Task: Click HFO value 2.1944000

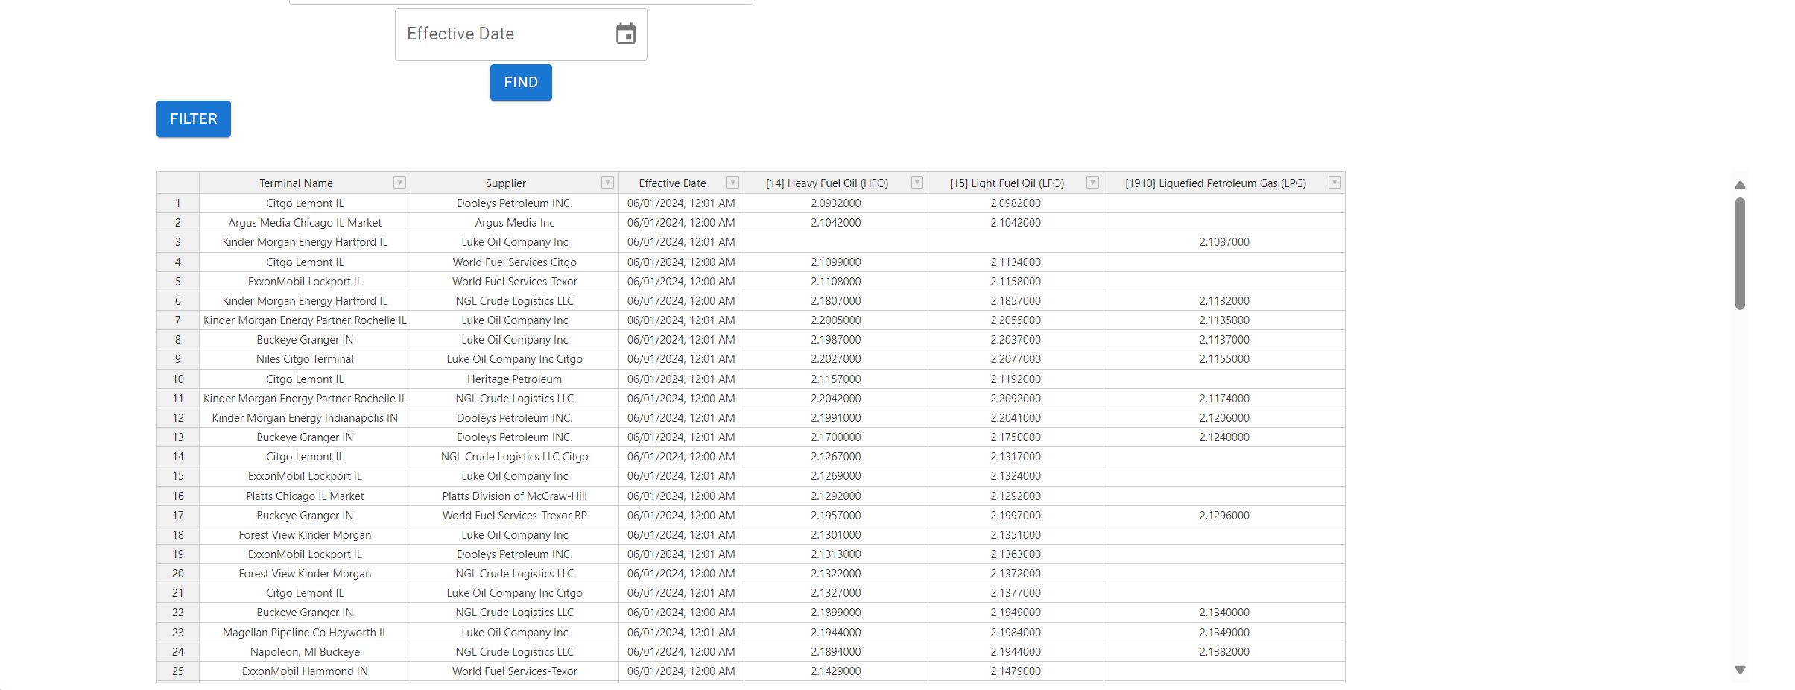Action: coord(835,633)
